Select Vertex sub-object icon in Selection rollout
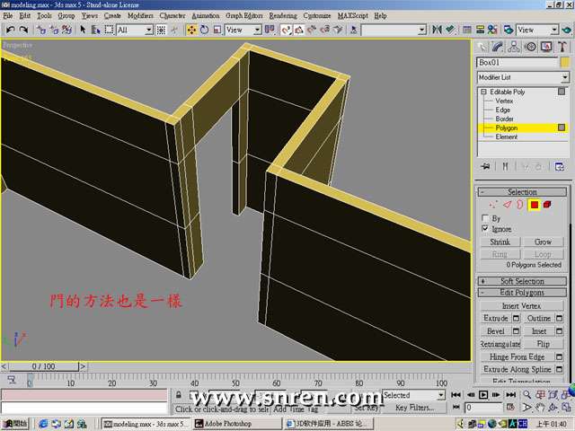Image resolution: width=575 pixels, height=431 pixels. click(493, 205)
